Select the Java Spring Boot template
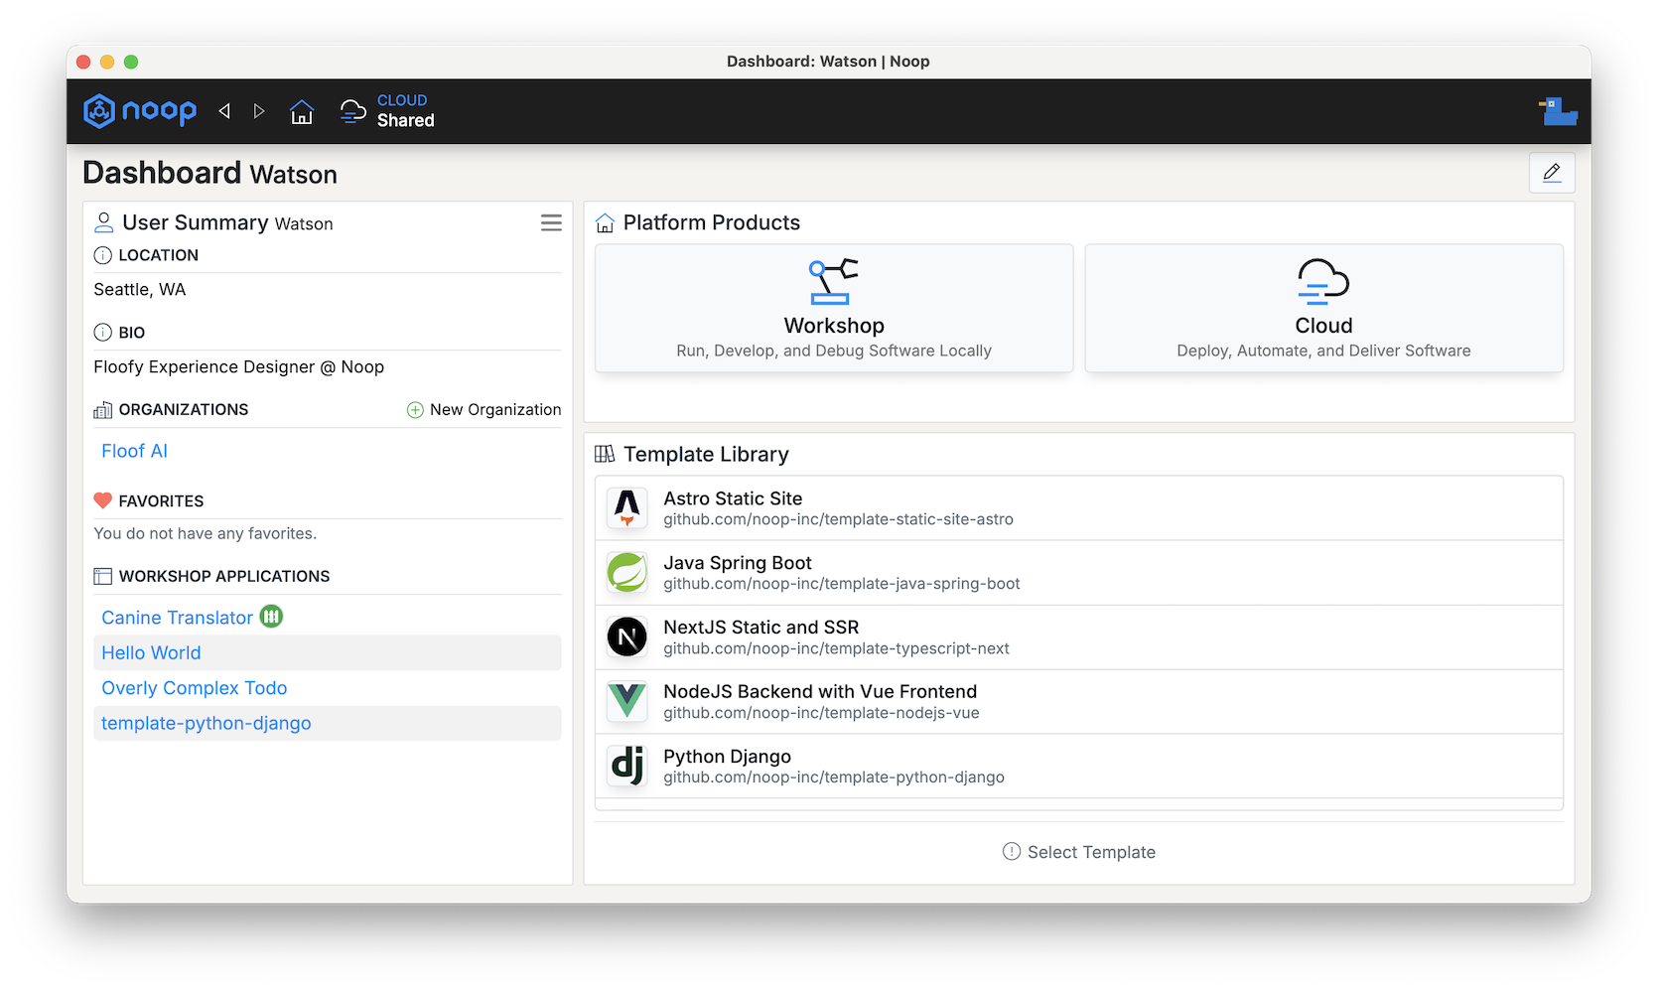Image resolution: width=1658 pixels, height=991 pixels. point(738,573)
